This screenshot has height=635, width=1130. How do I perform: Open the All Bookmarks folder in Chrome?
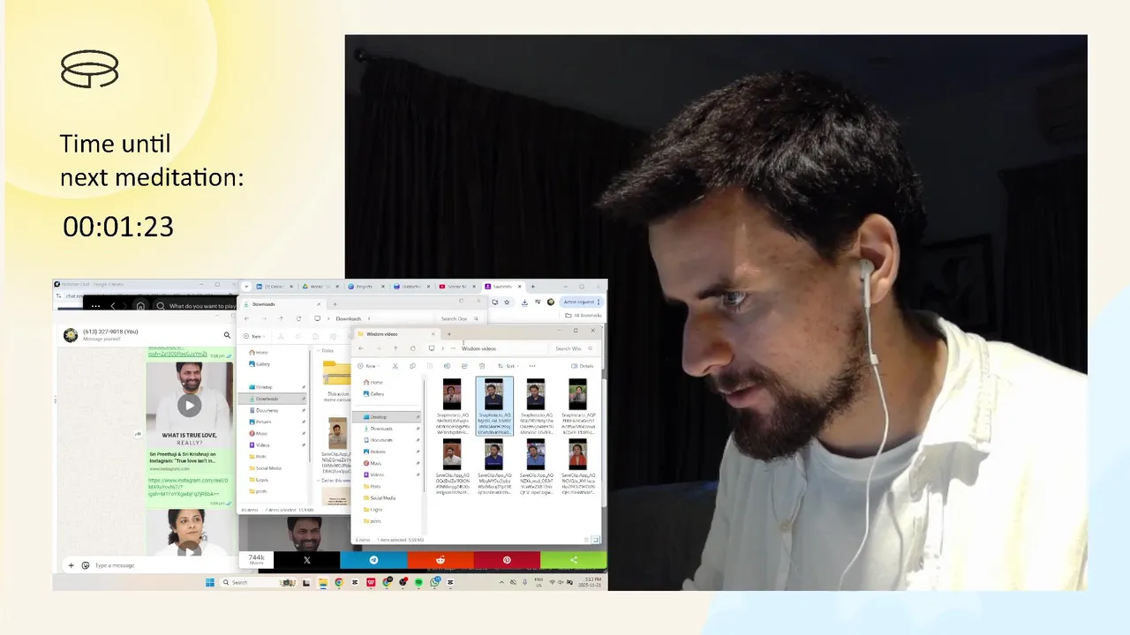coord(585,315)
